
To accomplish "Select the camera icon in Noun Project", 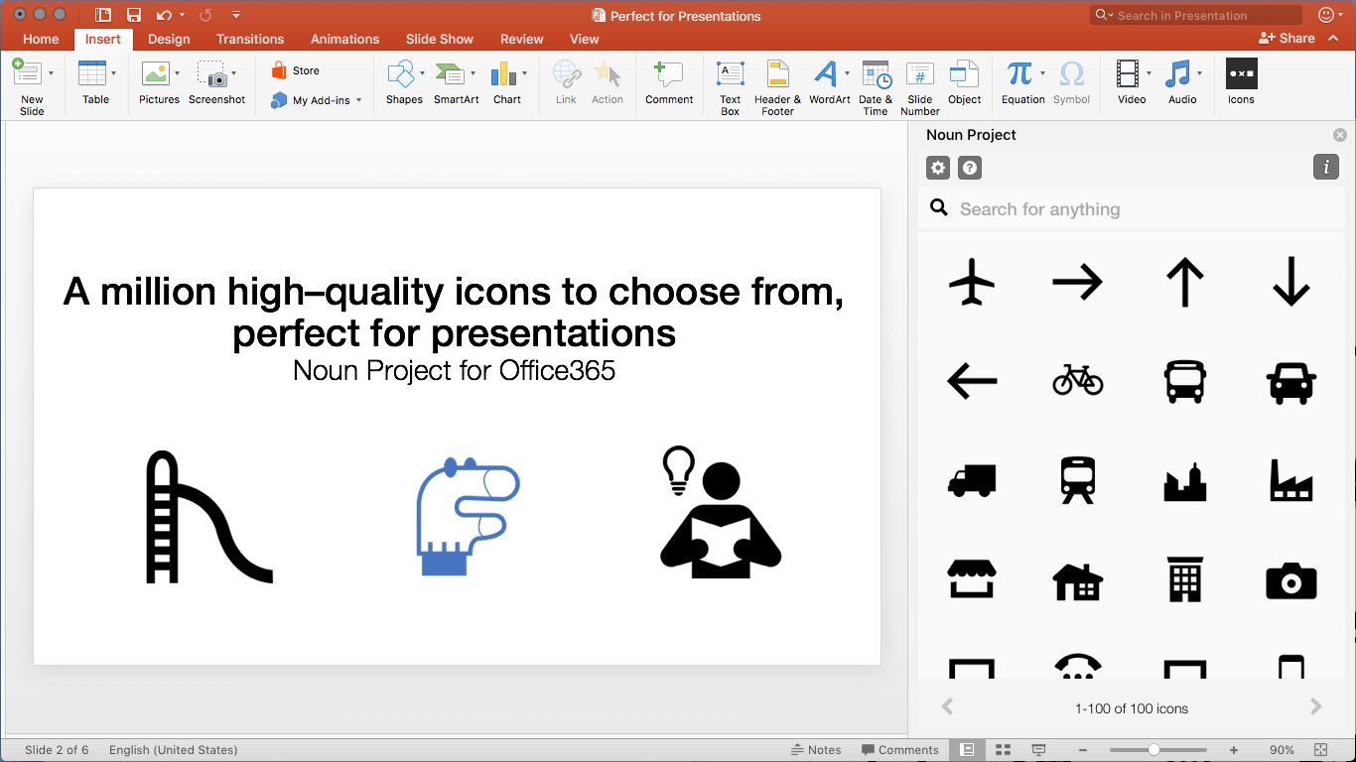I will click(x=1290, y=580).
